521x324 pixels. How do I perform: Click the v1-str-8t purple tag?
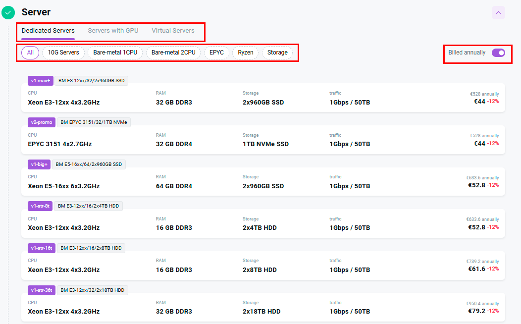[x=40, y=206]
